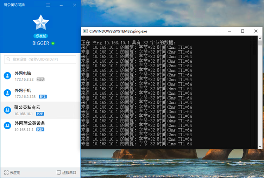Viewport: 264px width, 178px height.
Task: Click the BIGGER account name
Action: [41, 43]
